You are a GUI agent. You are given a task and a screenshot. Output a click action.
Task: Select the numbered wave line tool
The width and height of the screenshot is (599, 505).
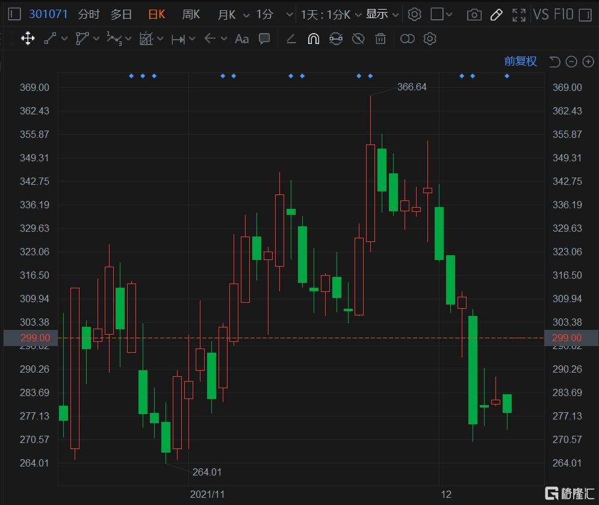pos(114,39)
